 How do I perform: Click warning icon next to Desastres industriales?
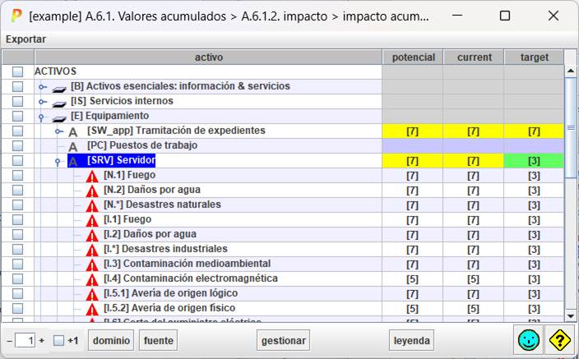[92, 250]
